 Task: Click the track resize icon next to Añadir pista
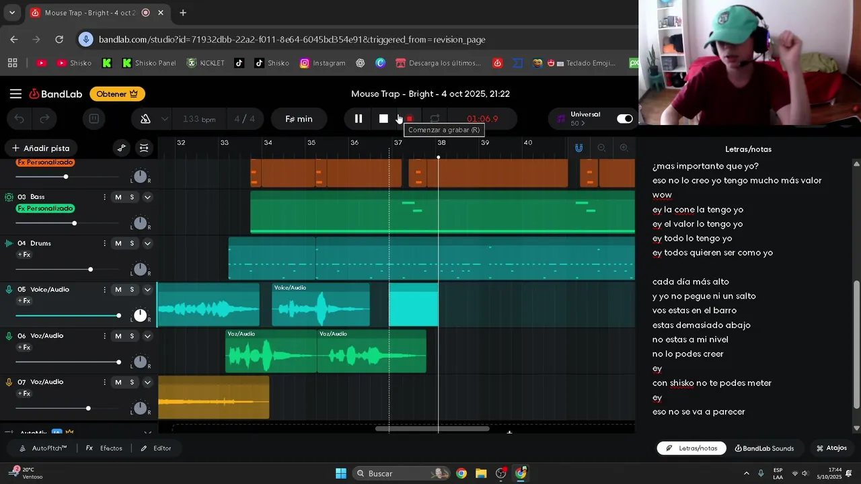tap(144, 148)
